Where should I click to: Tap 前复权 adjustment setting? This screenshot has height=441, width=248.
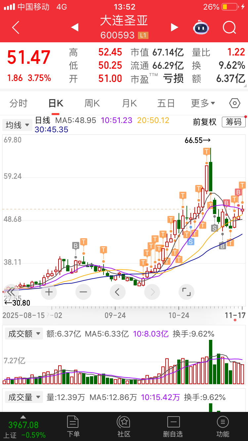click(205, 122)
